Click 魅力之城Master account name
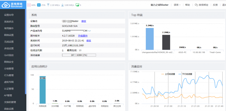Screen dimensions: 226x111 click(160, 5)
